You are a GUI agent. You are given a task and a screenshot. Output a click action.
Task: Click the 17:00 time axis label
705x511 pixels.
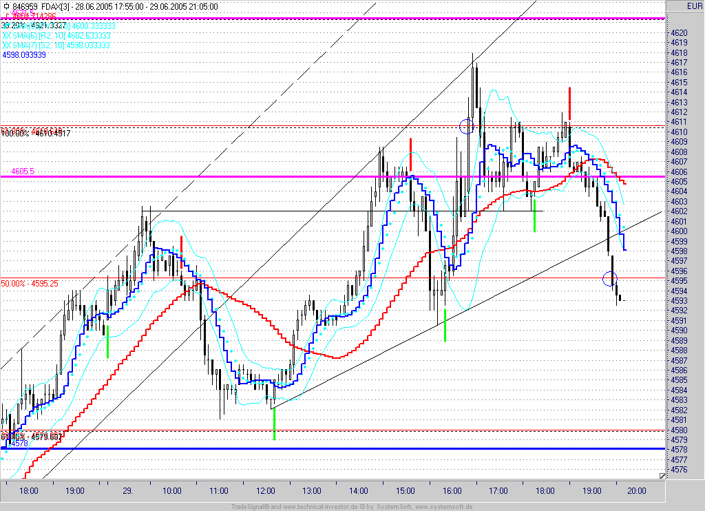point(498,491)
